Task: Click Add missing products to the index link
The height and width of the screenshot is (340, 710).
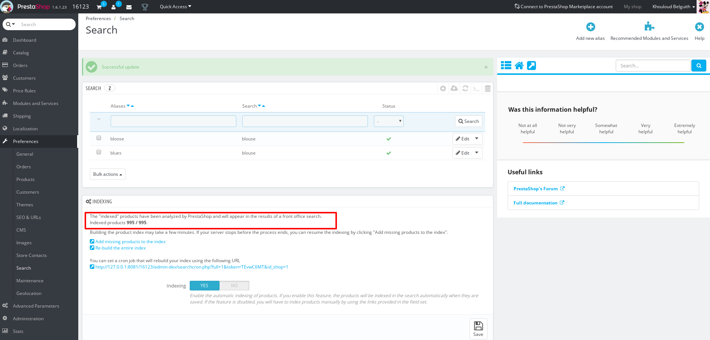Action: pyautogui.click(x=130, y=242)
